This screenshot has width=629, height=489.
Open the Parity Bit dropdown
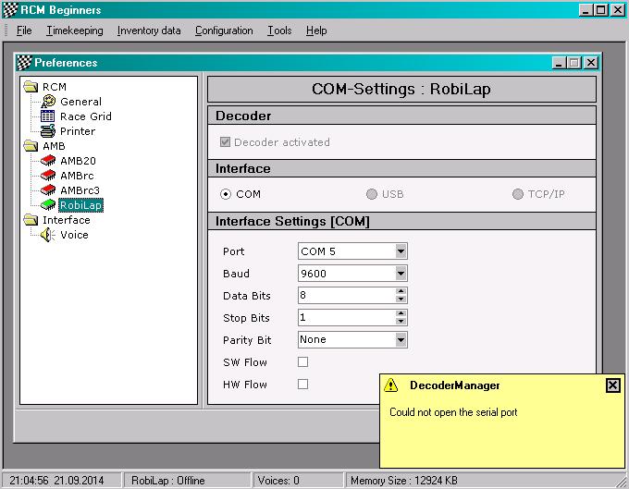401,340
